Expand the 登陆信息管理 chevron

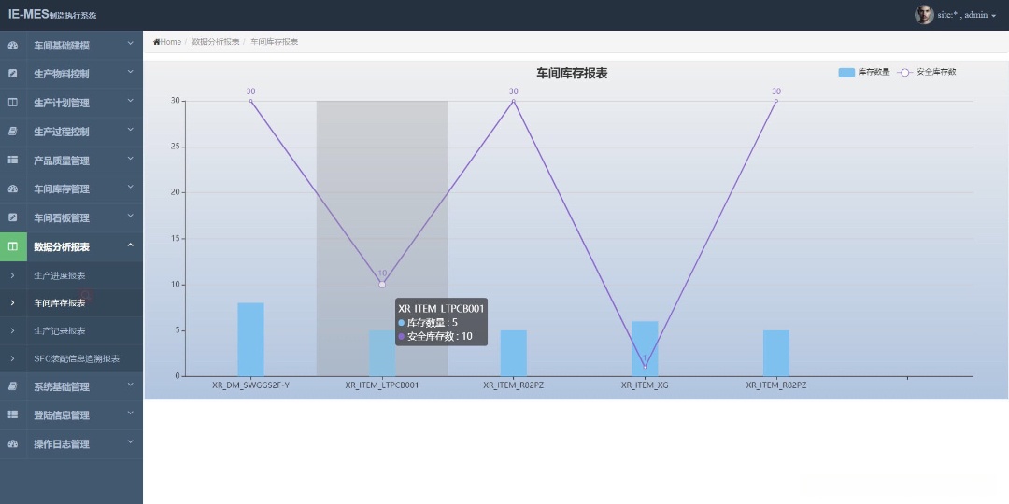click(130, 413)
